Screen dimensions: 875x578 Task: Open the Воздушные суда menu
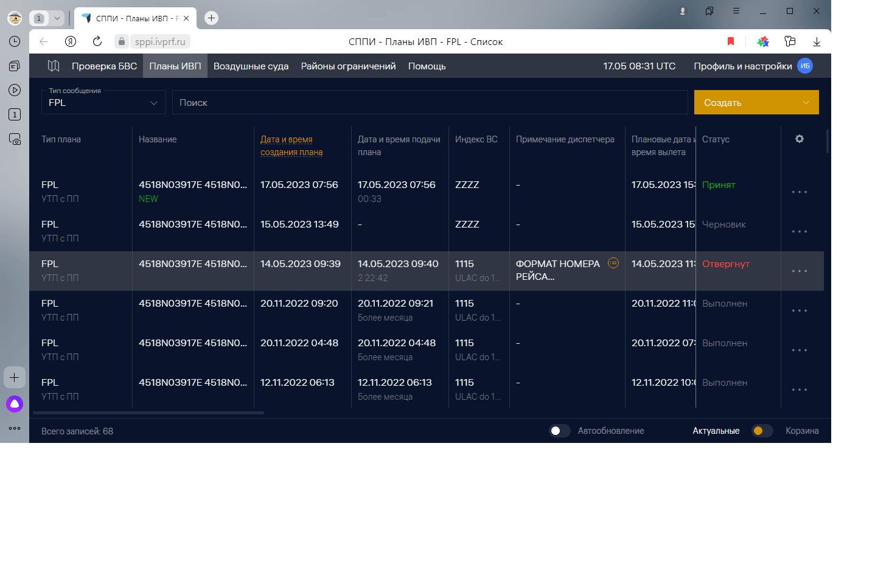coord(251,66)
